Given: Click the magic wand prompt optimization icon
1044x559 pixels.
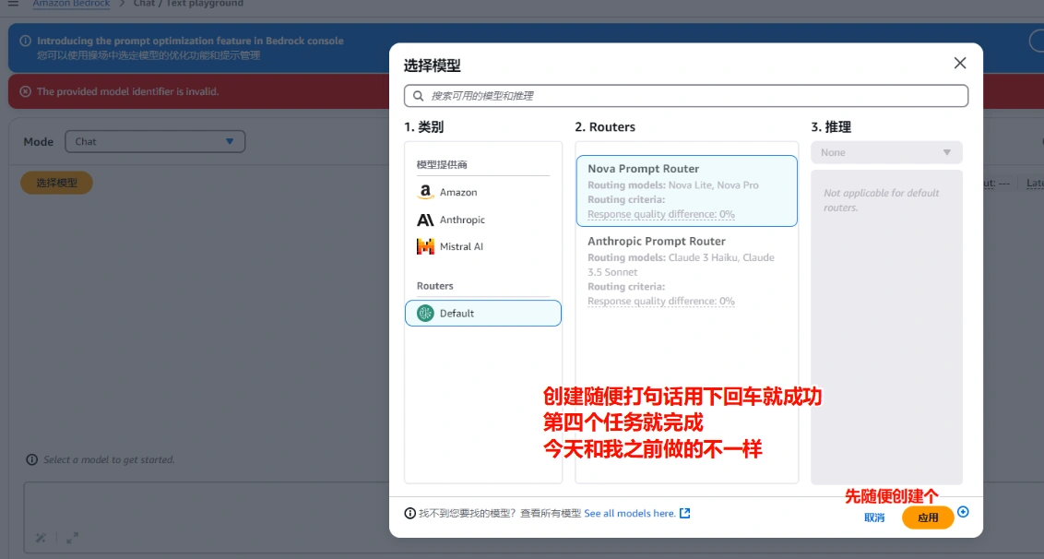Looking at the screenshot, I should click(x=41, y=538).
